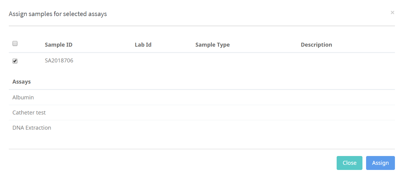The image size is (401, 176).
Task: Click the Lab Id column header
Action: click(143, 45)
